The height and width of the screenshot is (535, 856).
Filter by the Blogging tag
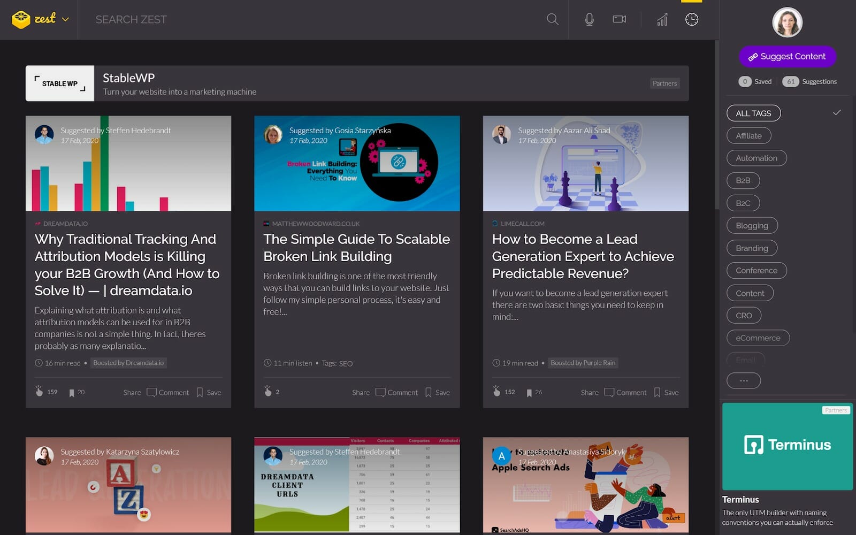752,226
